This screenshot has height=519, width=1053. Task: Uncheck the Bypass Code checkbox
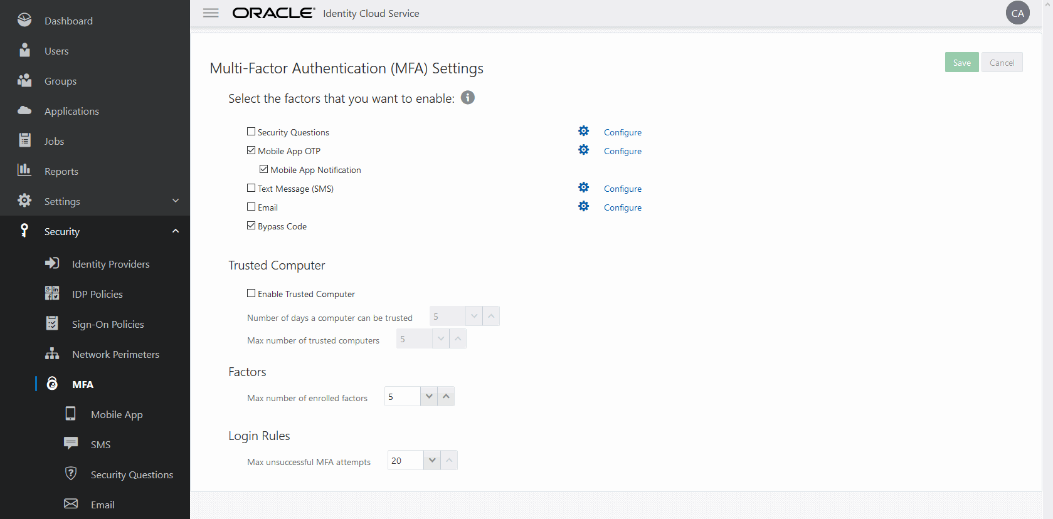251,226
